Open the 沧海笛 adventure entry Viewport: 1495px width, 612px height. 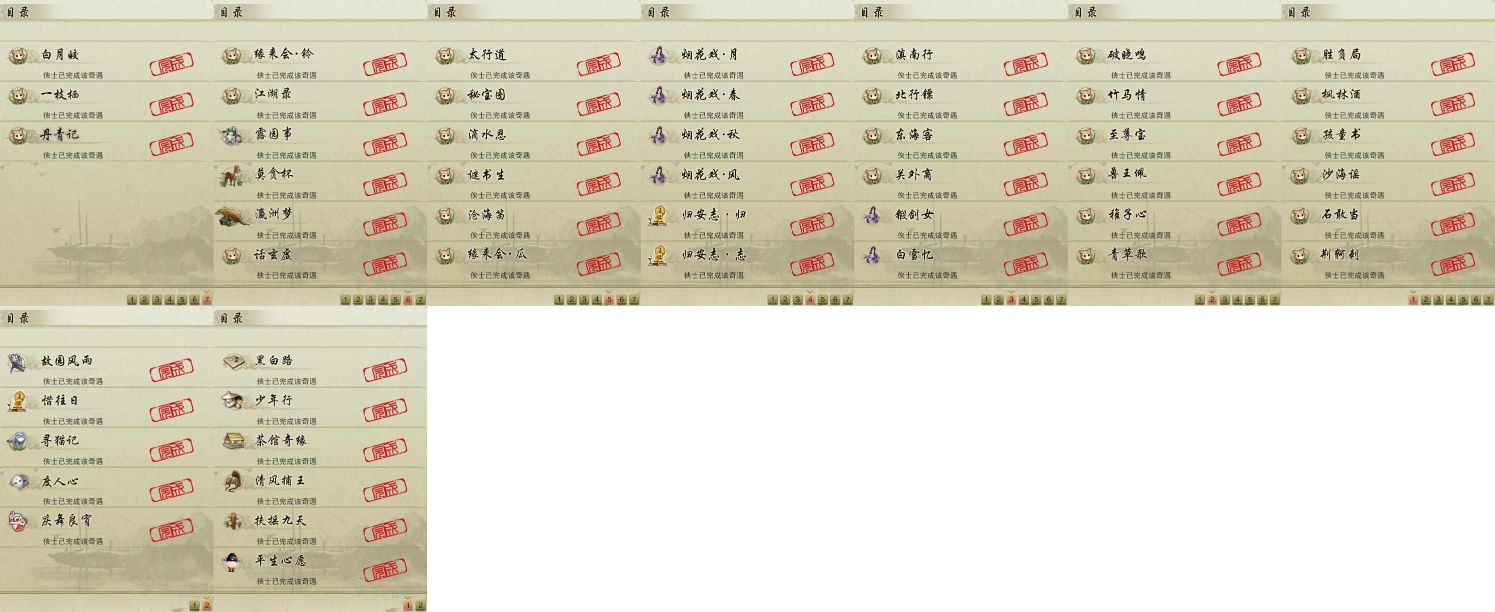(x=534, y=221)
